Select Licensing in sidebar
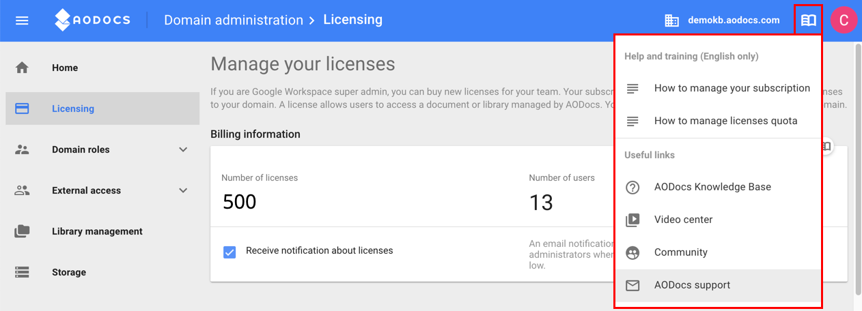The image size is (862, 311). pos(102,108)
